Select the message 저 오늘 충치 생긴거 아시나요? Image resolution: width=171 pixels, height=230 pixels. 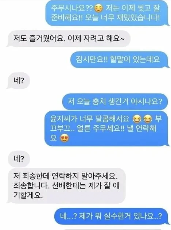[115, 101]
